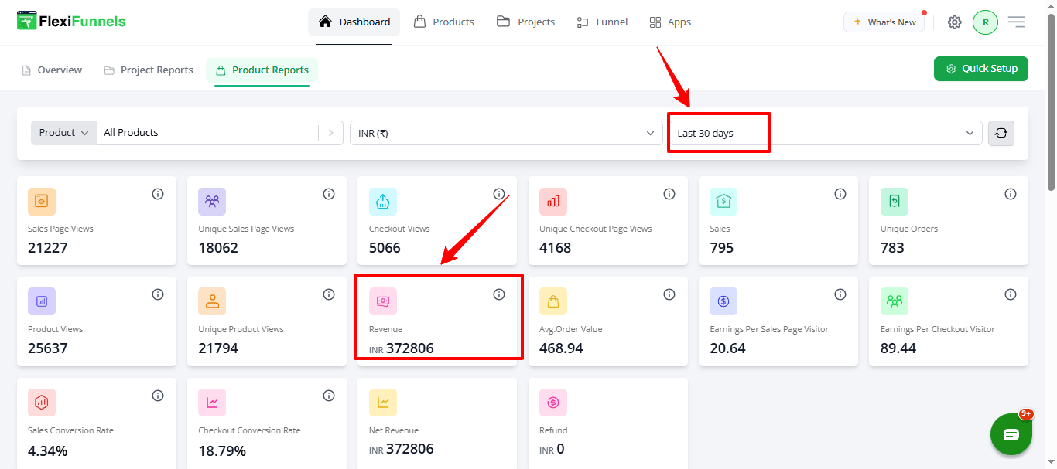
Task: Open the green chat support bubble
Action: click(x=1011, y=434)
